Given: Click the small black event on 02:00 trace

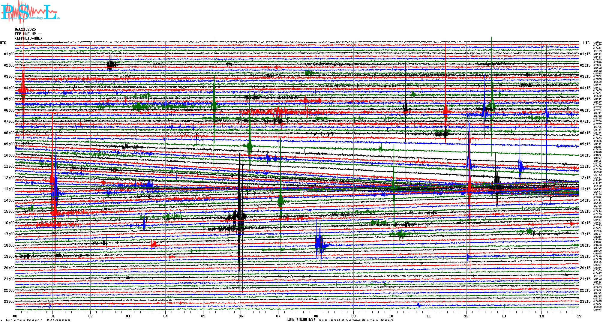Looking at the screenshot, I should (x=110, y=64).
